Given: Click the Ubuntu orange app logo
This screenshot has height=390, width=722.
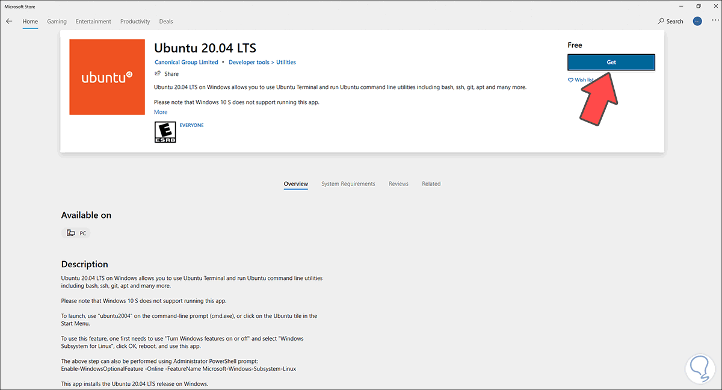Looking at the screenshot, I should (107, 77).
